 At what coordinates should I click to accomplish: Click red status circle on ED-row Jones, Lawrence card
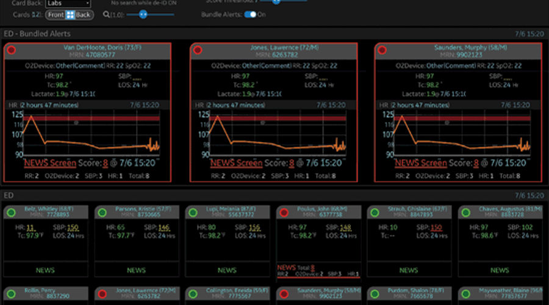[102, 294]
